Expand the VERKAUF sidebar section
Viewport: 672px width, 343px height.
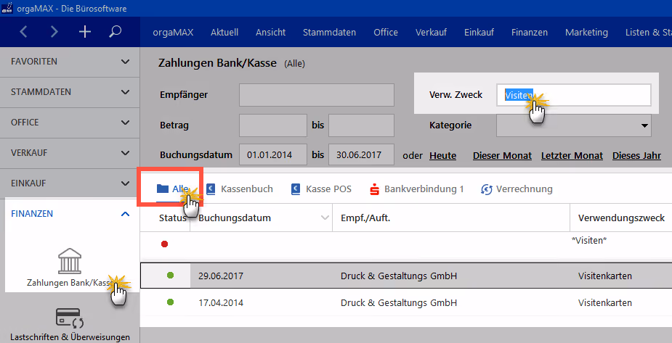(70, 153)
